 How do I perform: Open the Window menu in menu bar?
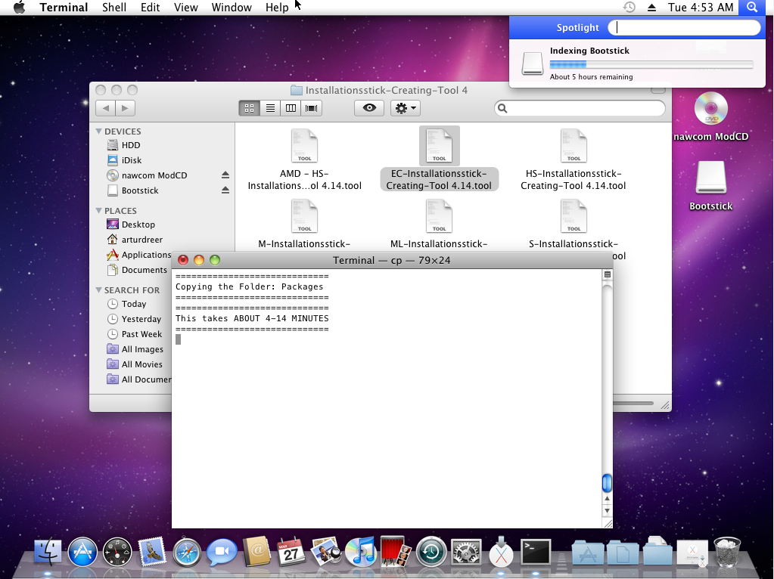232,8
